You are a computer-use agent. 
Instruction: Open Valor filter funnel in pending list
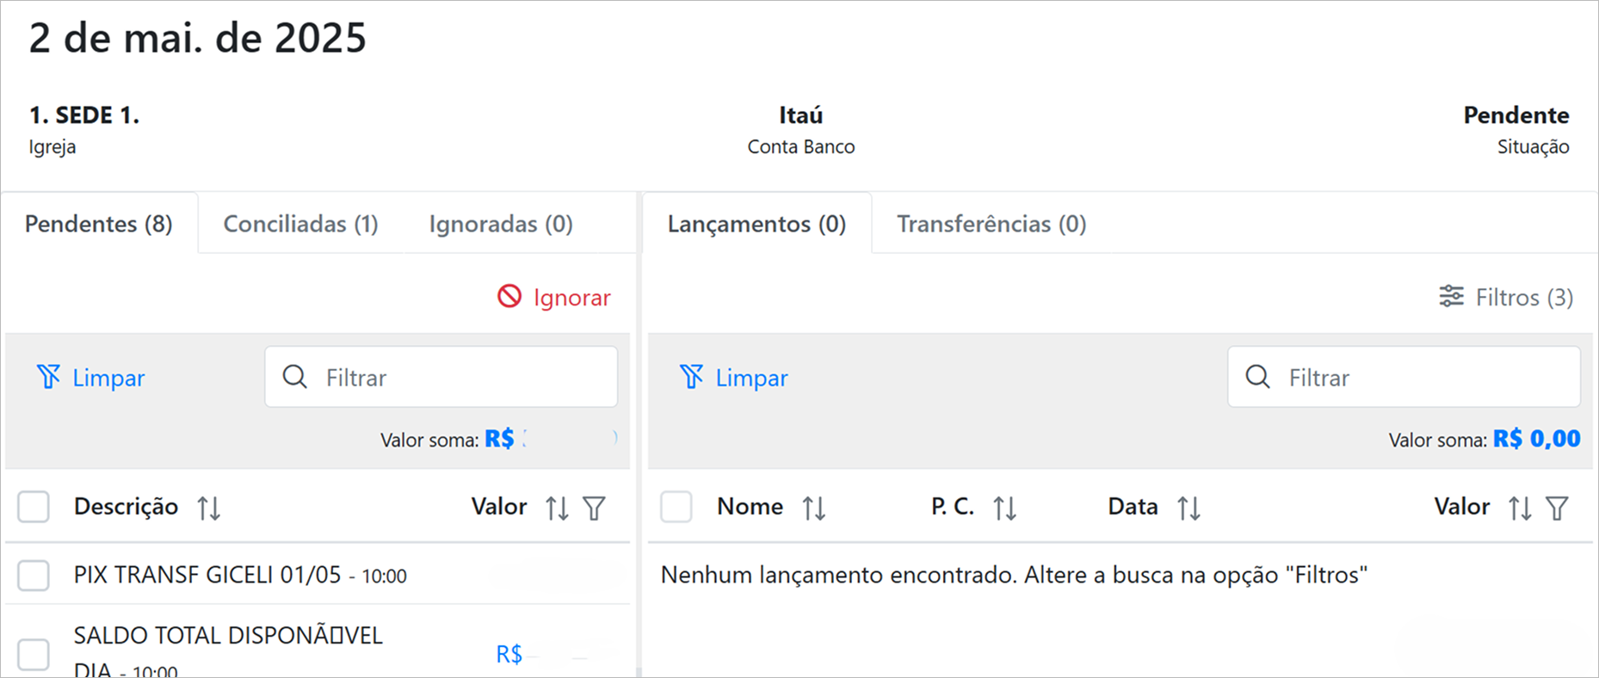coord(595,508)
